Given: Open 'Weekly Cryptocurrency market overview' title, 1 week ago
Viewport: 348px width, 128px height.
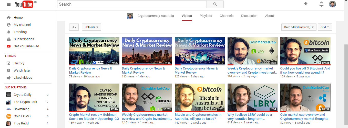Looking at the screenshot, I should coord(147,117).
